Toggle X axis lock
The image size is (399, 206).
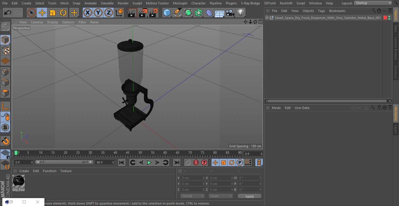[88, 13]
